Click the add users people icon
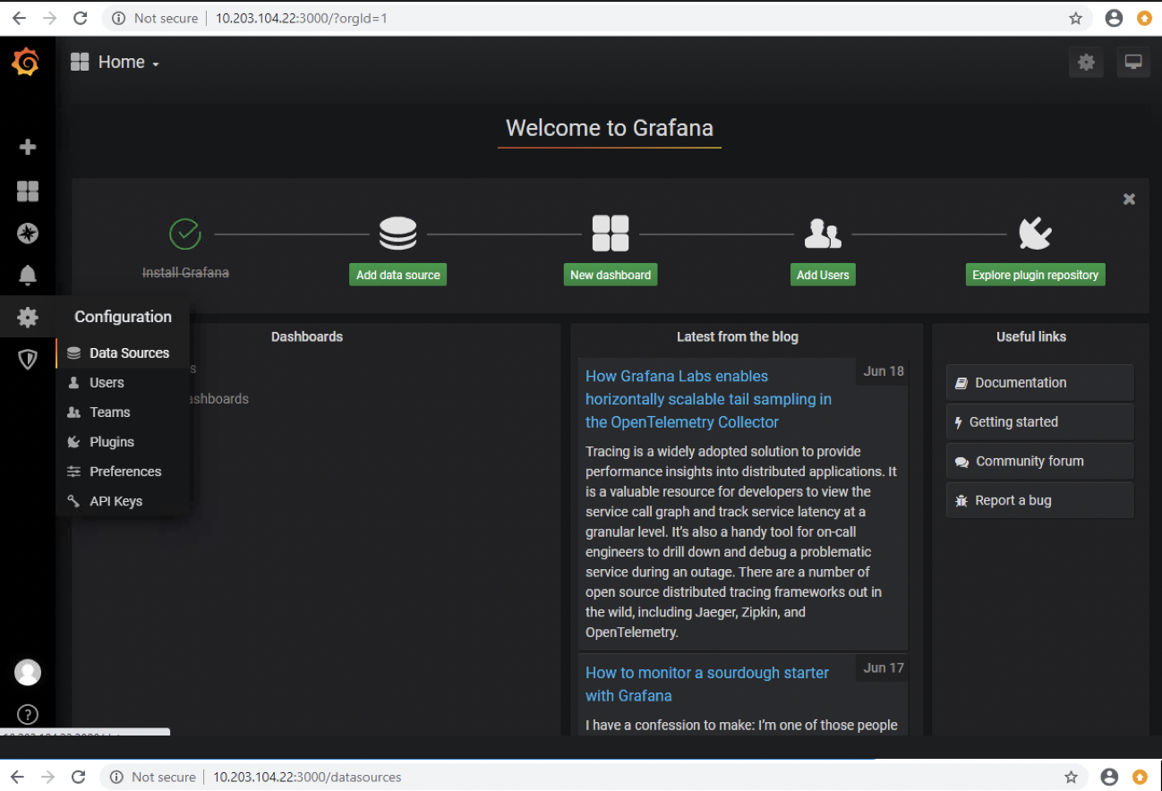1162x791 pixels. tap(823, 234)
